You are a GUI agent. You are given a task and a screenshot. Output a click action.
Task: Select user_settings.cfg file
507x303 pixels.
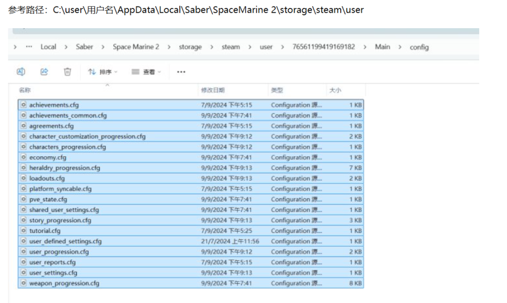tap(191, 273)
